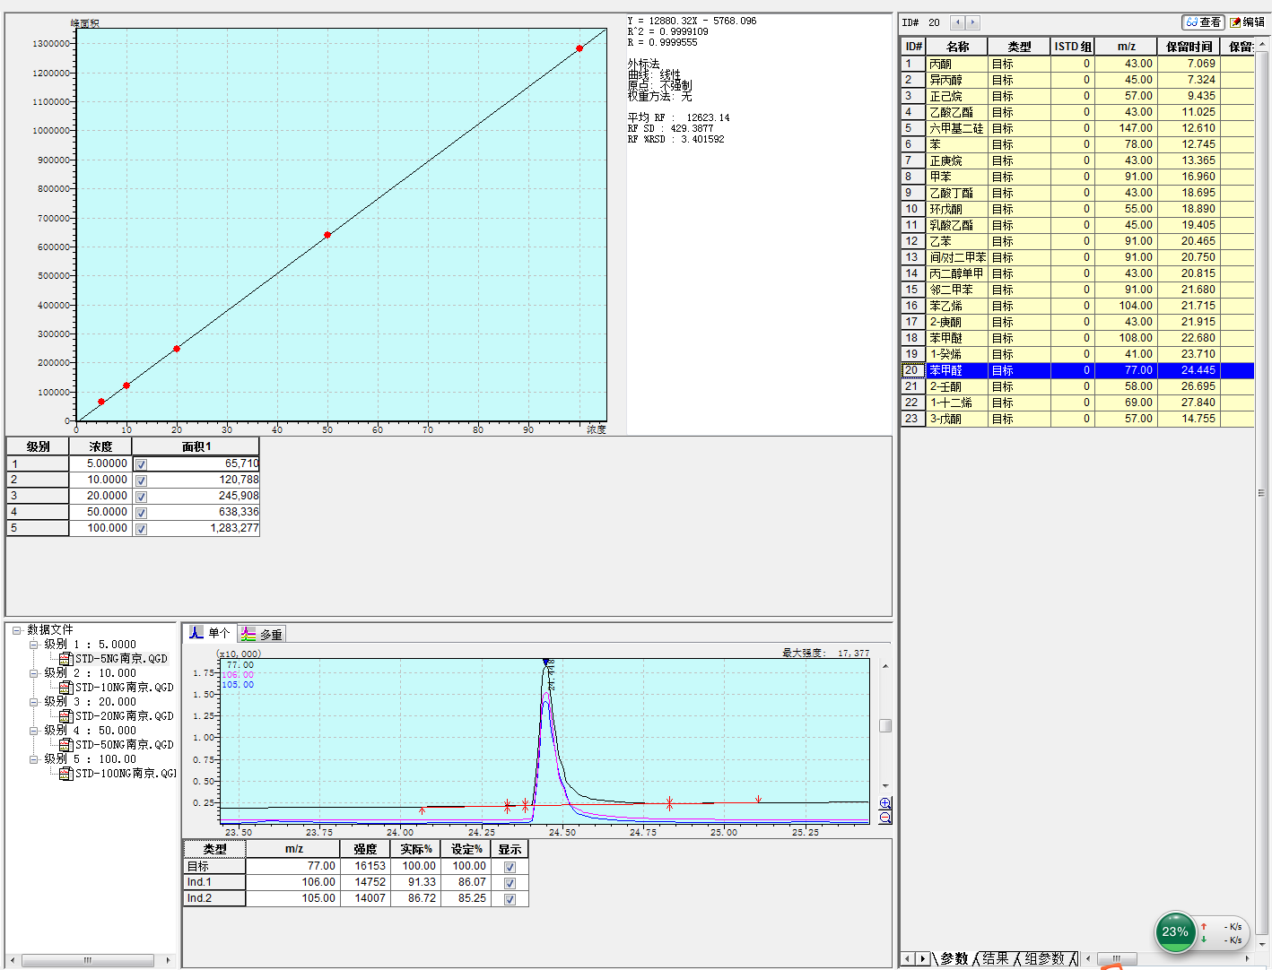
Task: Select the 苯乙烯 compound row
Action: pos(1077,306)
